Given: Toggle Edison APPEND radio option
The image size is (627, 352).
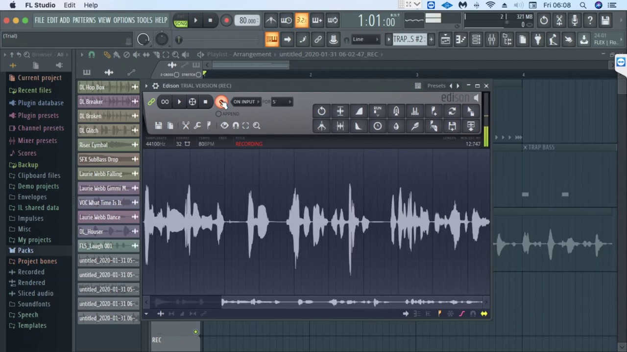Looking at the screenshot, I should [218, 113].
